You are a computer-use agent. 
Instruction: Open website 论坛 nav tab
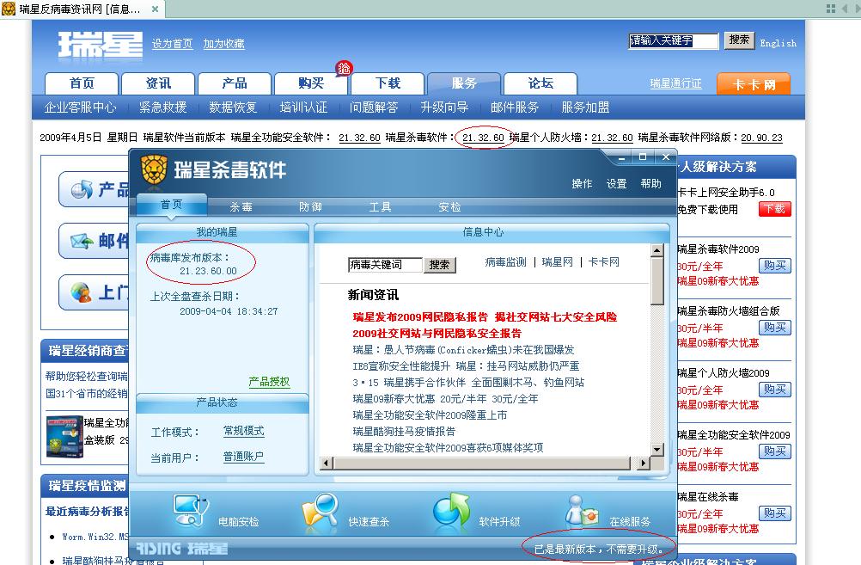pos(540,83)
